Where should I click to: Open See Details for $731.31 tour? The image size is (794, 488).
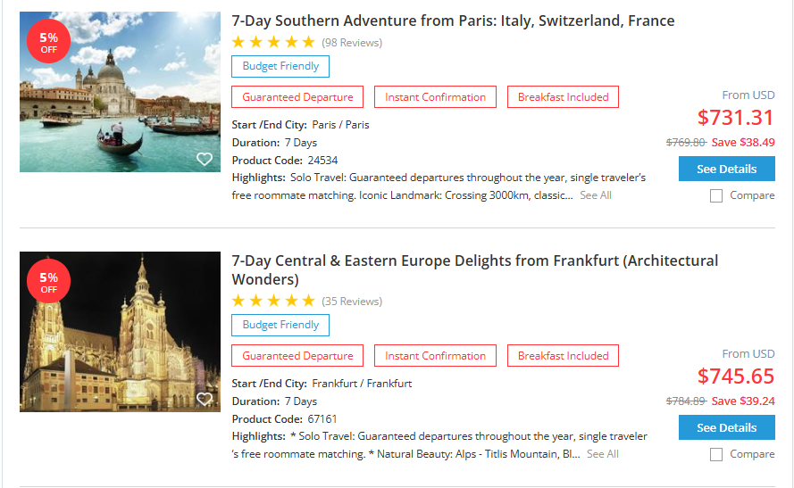pyautogui.click(x=726, y=169)
